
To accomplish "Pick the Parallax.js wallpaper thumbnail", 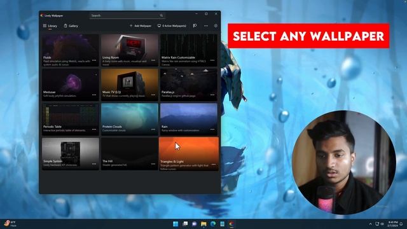I will [189, 85].
